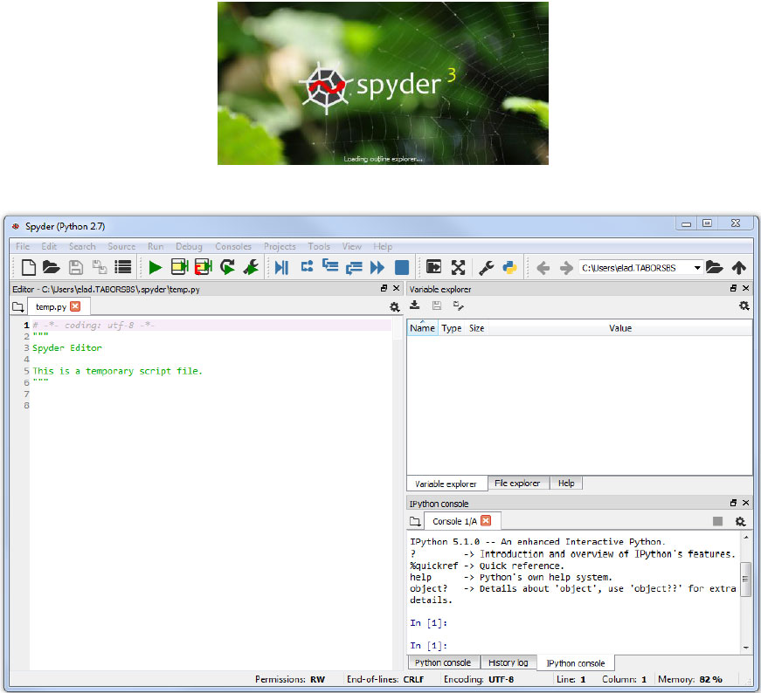Screen dimensions: 761x693
Task: Go forward with the right arrow
Action: tap(566, 268)
